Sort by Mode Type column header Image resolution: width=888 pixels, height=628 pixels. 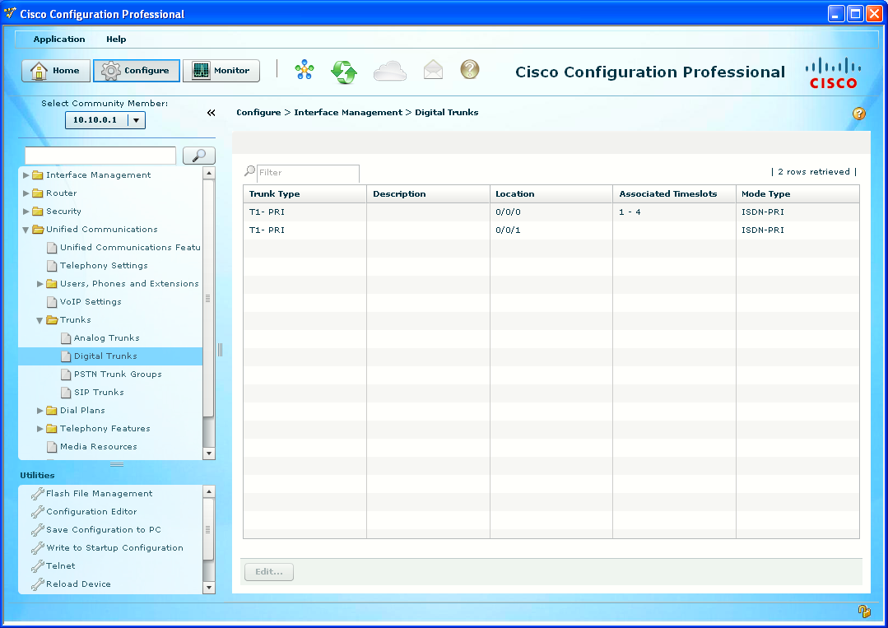coord(797,193)
